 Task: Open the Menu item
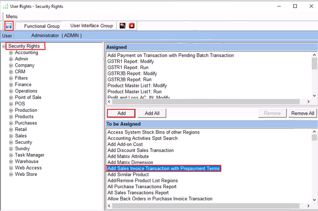(11, 17)
